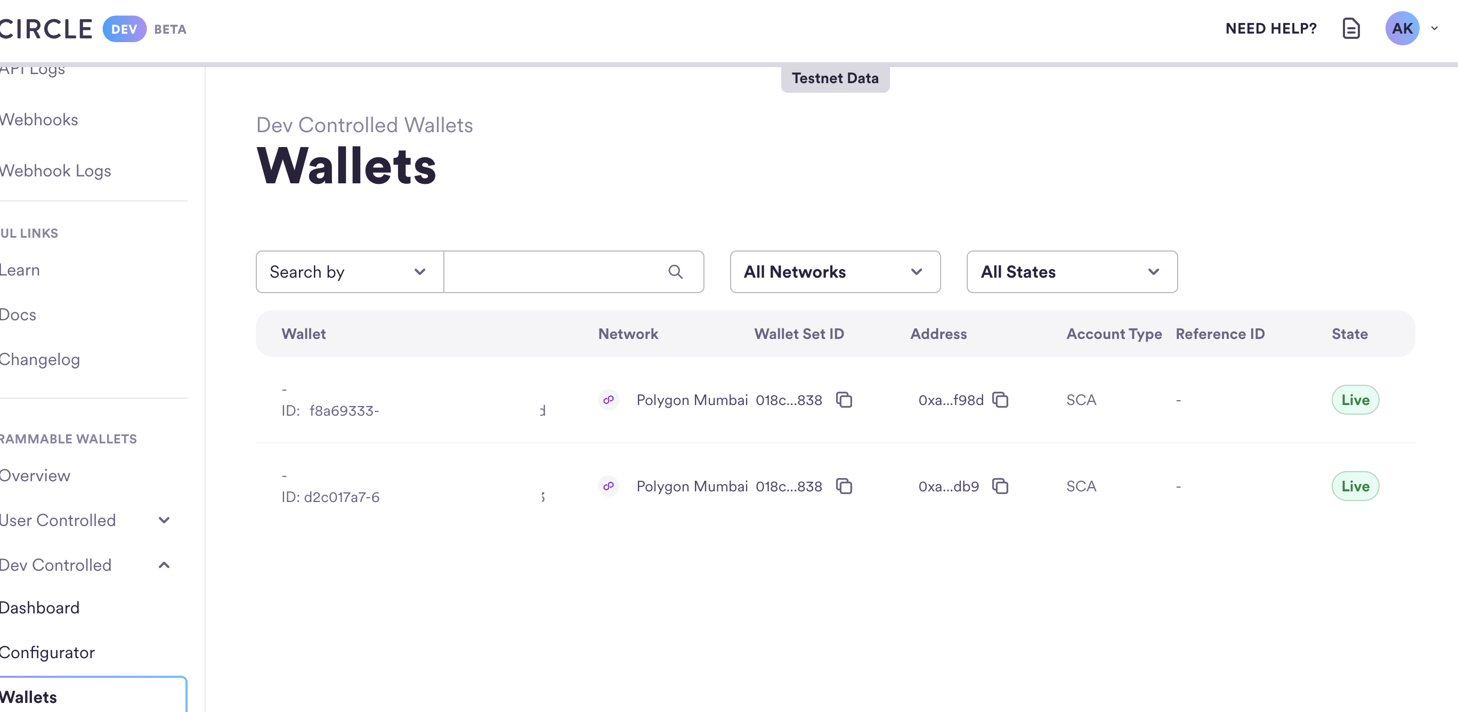Image resolution: width=1458 pixels, height=712 pixels.
Task: Open the Search by dropdown
Action: tap(349, 272)
